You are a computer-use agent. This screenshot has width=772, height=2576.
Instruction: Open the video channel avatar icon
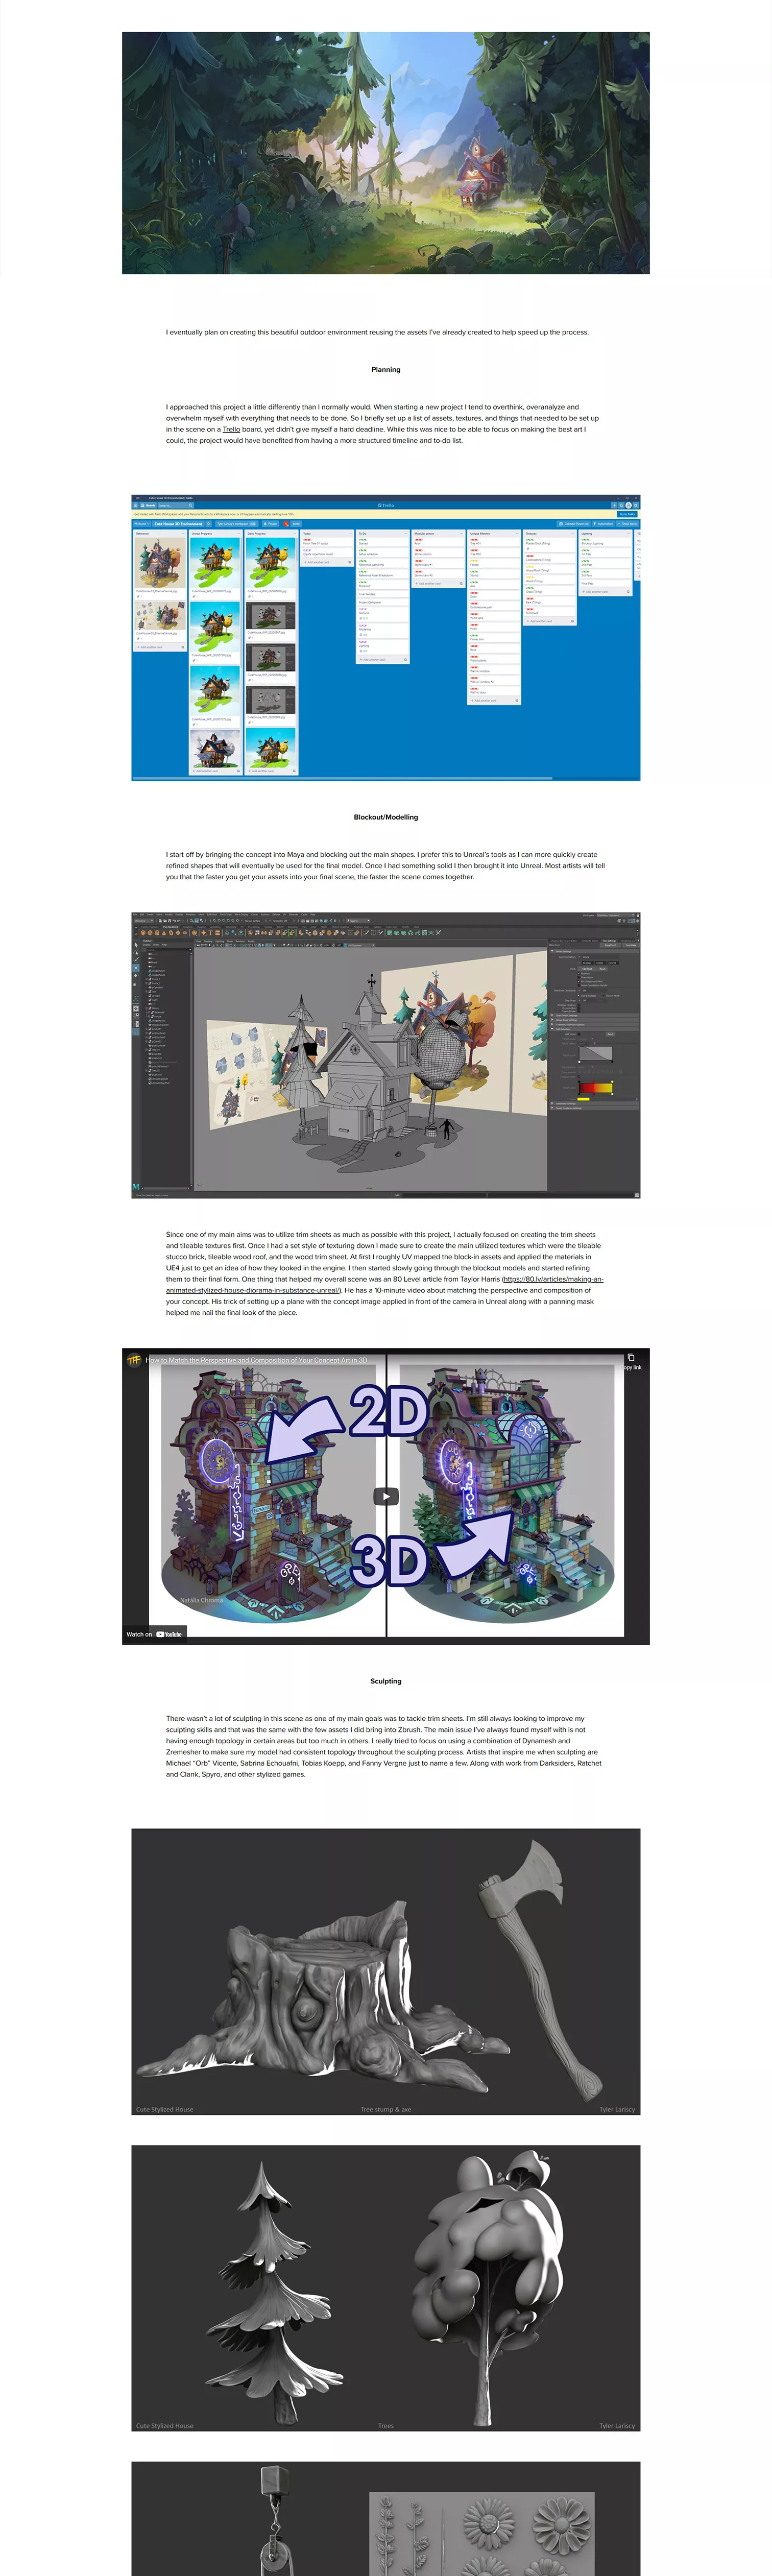(134, 1359)
